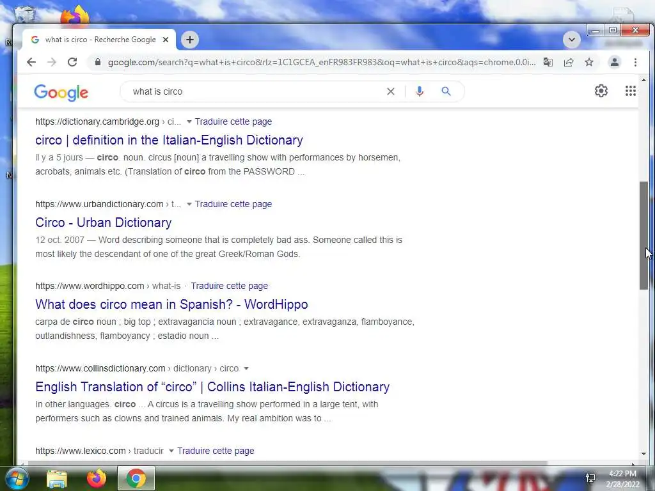The width and height of the screenshot is (655, 491).
Task: Open the Google Translate page icon
Action: point(548,62)
